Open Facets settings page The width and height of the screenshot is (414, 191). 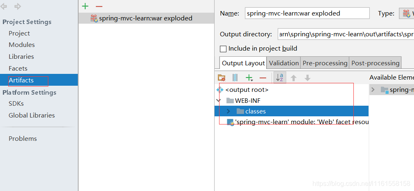coord(18,69)
